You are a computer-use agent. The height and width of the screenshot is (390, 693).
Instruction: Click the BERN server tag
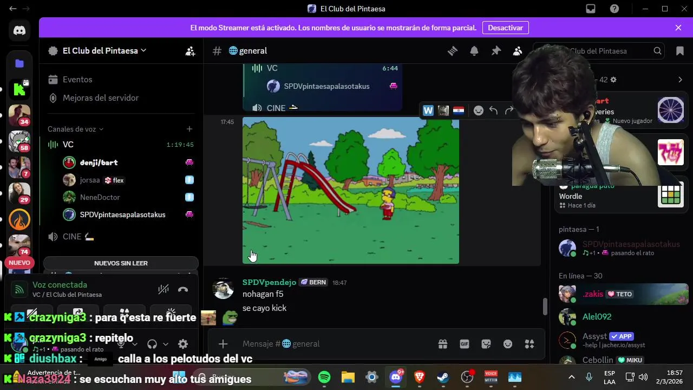pyautogui.click(x=313, y=282)
